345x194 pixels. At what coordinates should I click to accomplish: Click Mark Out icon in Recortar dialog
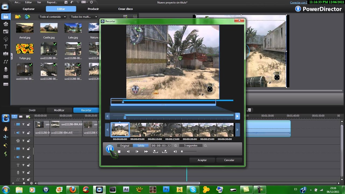(x=164, y=152)
